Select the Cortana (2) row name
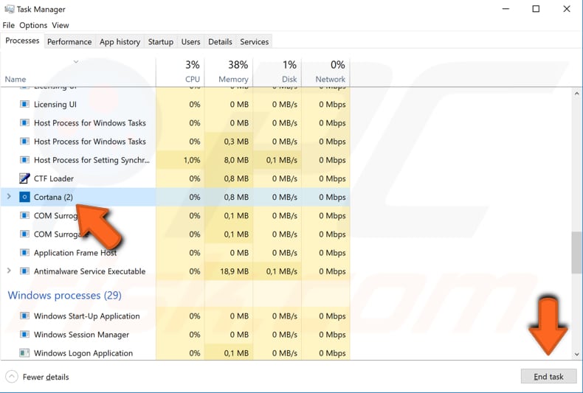This screenshot has width=583, height=393. pyautogui.click(x=53, y=197)
